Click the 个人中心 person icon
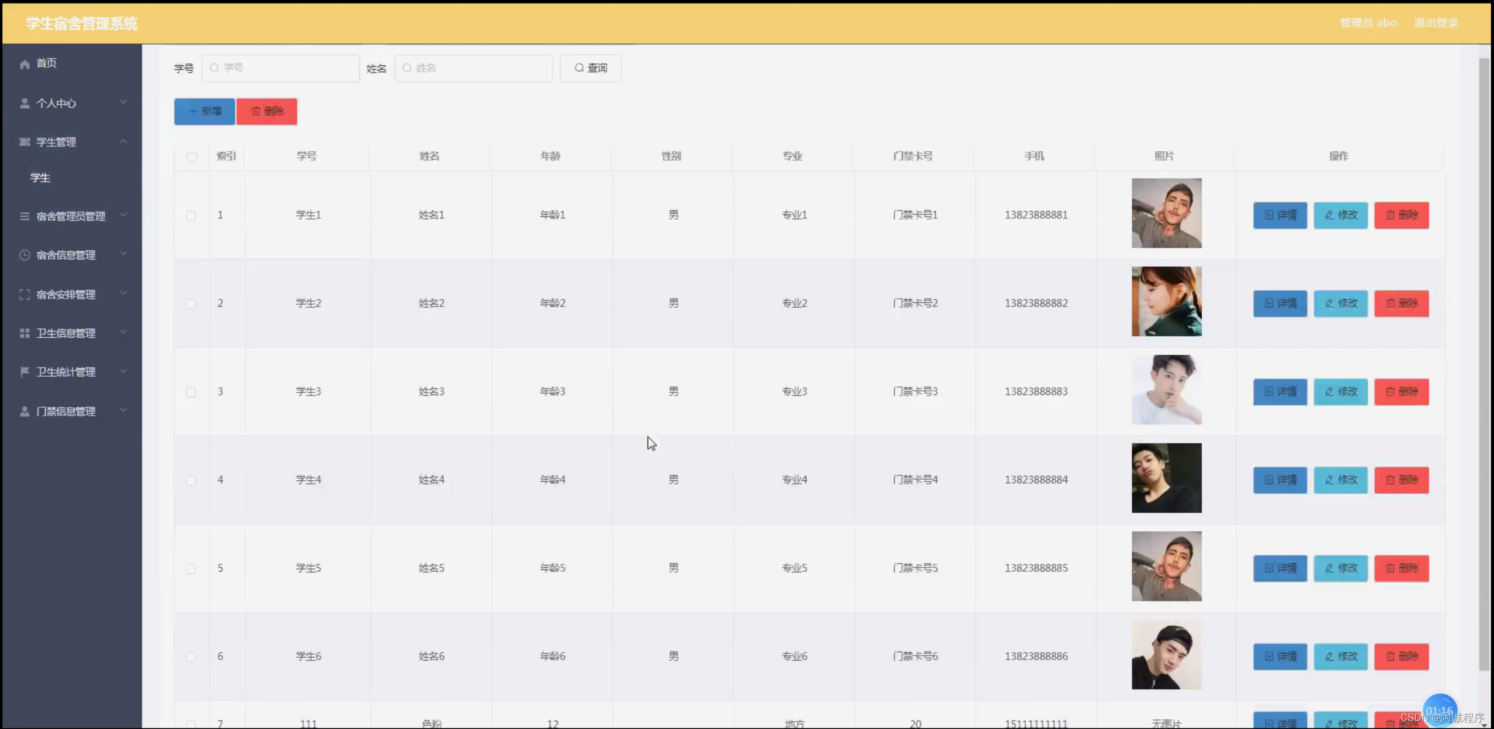The height and width of the screenshot is (729, 1494). coord(24,102)
